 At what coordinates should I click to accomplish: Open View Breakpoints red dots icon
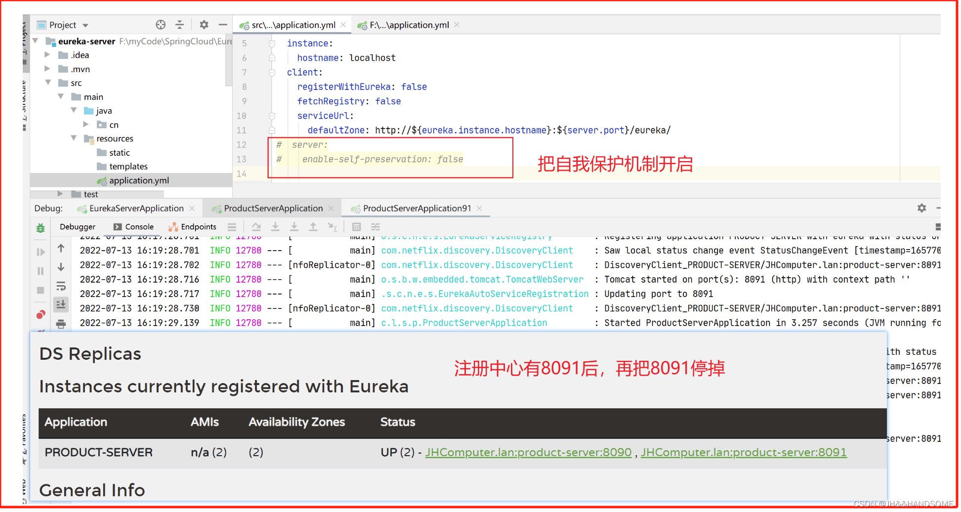point(41,314)
